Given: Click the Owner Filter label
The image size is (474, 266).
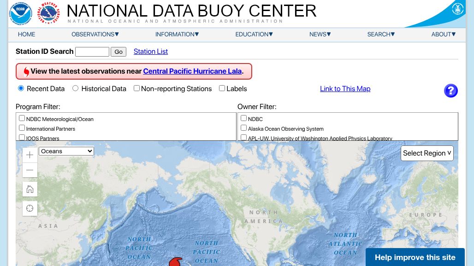Looking at the screenshot, I should (257, 107).
